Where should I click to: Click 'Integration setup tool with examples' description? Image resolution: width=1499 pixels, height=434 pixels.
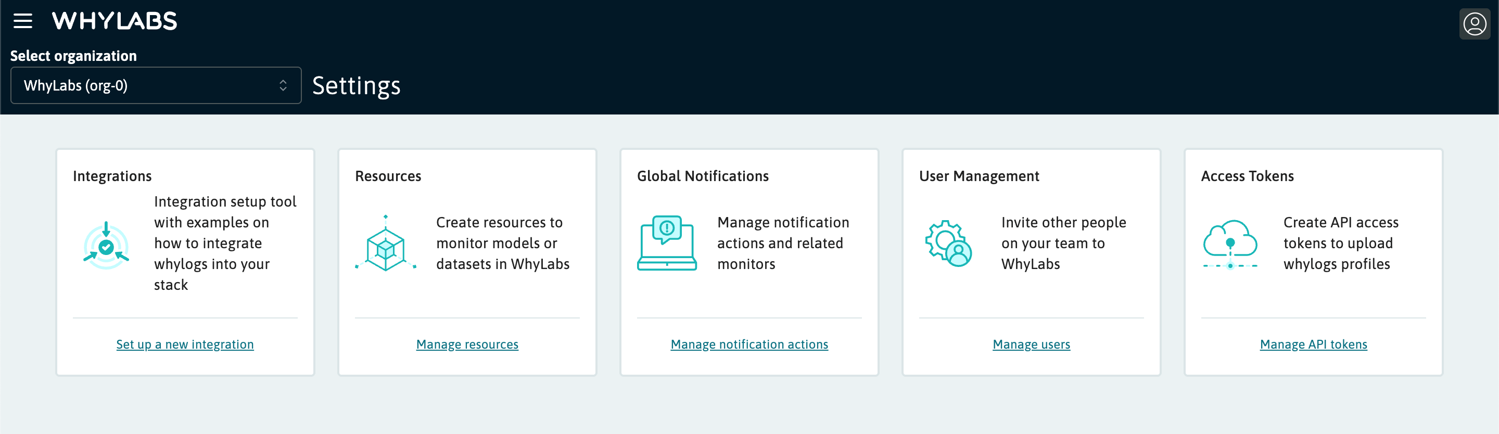click(225, 243)
